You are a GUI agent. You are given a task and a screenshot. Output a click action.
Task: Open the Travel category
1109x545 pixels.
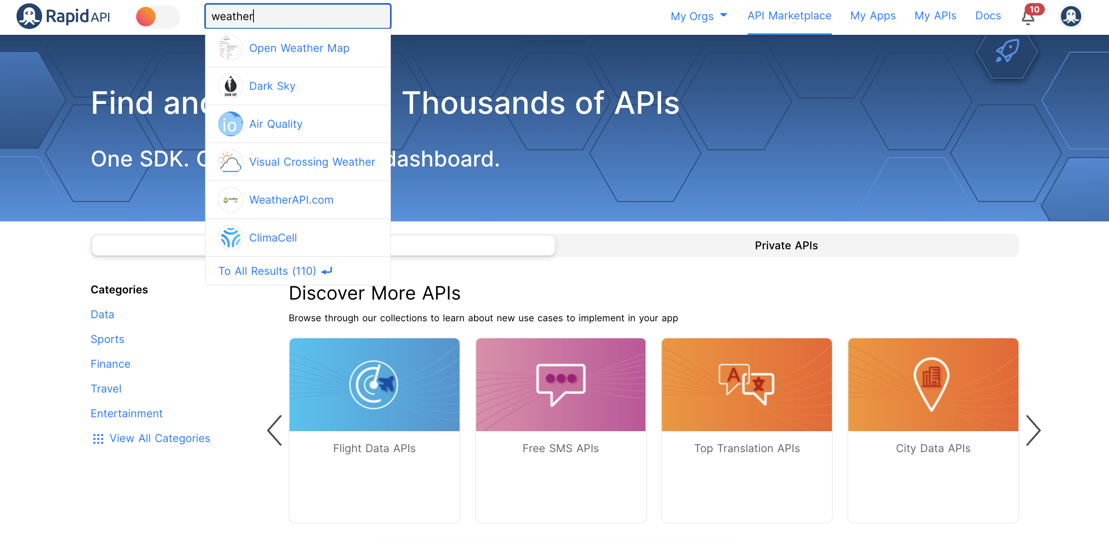tap(106, 388)
